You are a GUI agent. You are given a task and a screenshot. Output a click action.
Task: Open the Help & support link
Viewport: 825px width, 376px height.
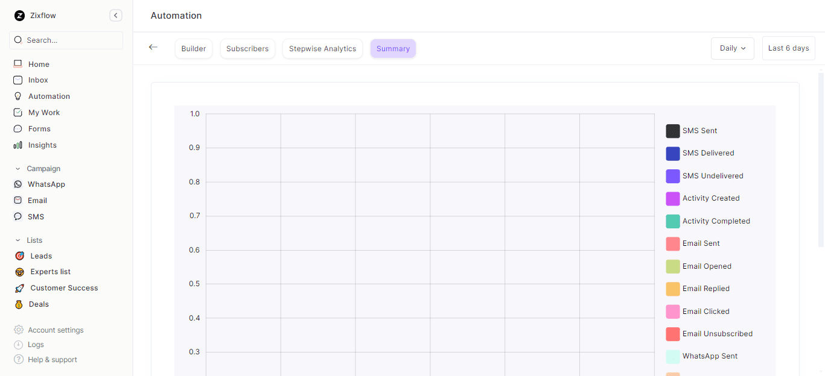click(52, 360)
